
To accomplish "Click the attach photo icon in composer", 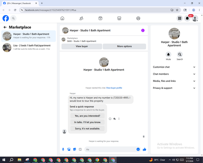I will point(69,150).
